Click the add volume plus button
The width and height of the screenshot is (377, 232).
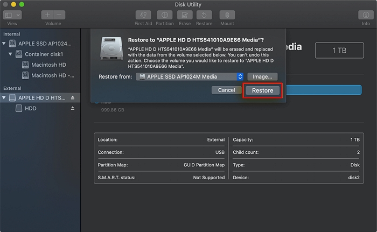pos(47,15)
